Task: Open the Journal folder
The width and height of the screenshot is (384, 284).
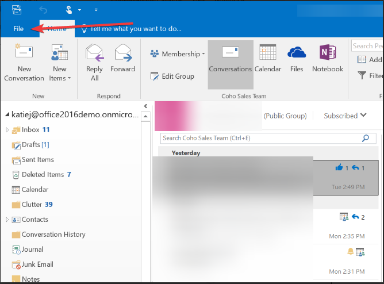Action: pos(28,250)
